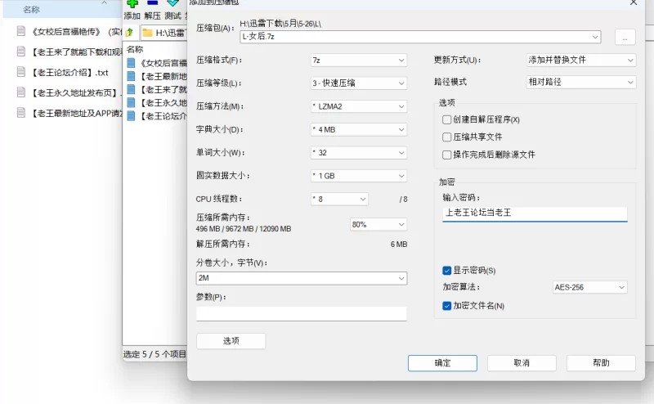Enable 操作完成后删除源文件 checkbox
Image resolution: width=654 pixels, height=404 pixels.
(446, 155)
